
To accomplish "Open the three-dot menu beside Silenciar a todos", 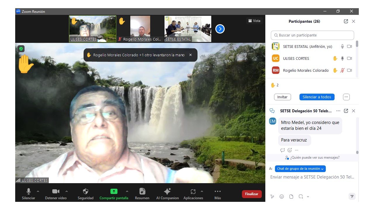I will point(346,97).
